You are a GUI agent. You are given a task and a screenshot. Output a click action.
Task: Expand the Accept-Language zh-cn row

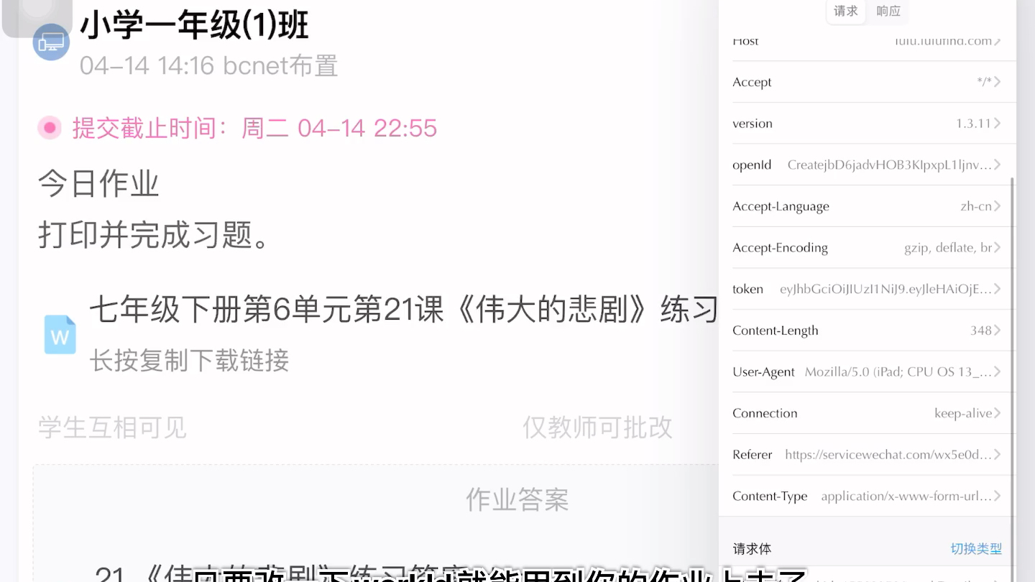[x=867, y=206]
